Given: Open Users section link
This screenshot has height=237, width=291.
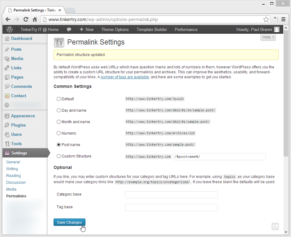Looking at the screenshot, I should pyautogui.click(x=16, y=135).
